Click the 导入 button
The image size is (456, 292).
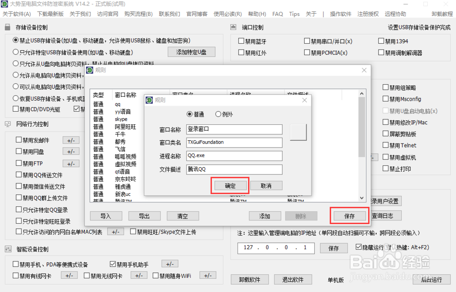[x=106, y=216]
